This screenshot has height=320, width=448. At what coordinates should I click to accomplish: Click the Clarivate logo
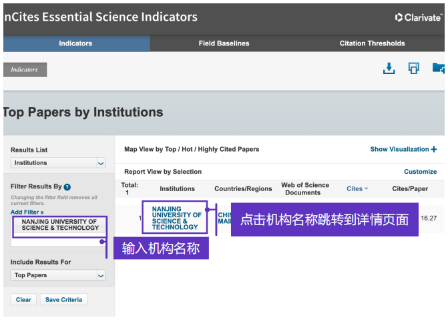(x=419, y=17)
